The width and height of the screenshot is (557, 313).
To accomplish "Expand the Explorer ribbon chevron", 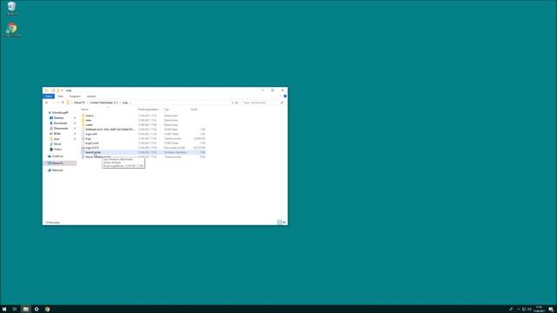I will [x=280, y=97].
